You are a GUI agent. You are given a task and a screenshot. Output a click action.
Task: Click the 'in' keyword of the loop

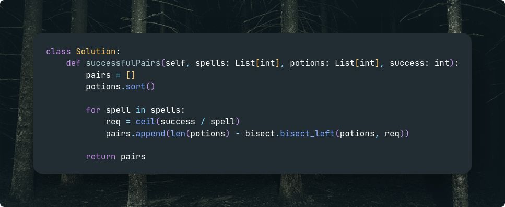point(140,110)
